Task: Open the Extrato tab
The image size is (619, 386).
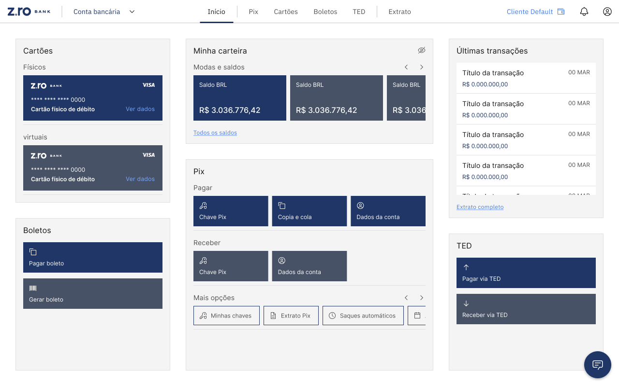Action: tap(399, 12)
